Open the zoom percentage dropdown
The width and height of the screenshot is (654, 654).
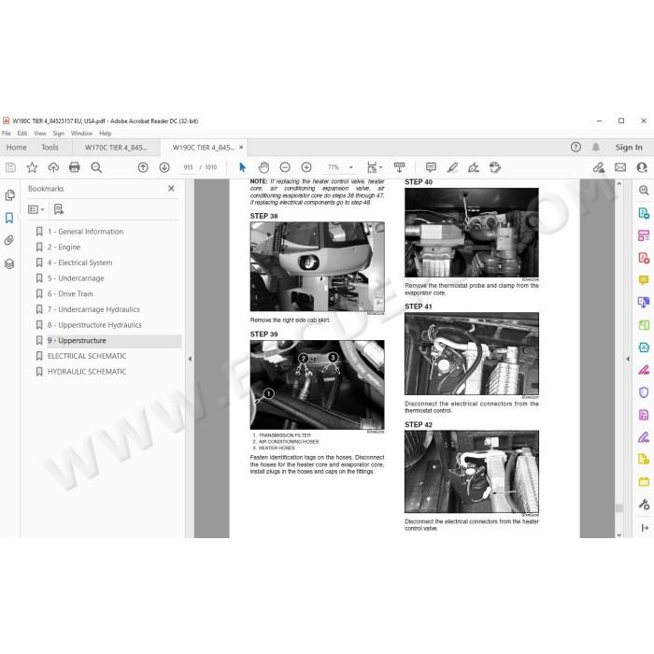[x=350, y=167]
